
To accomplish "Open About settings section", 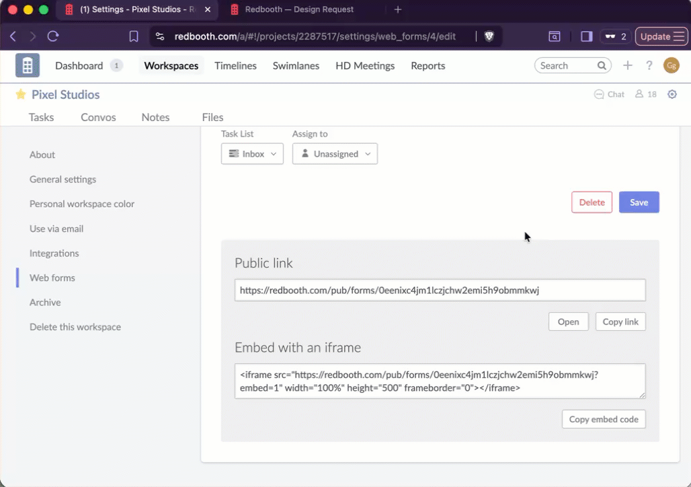I will coord(42,155).
